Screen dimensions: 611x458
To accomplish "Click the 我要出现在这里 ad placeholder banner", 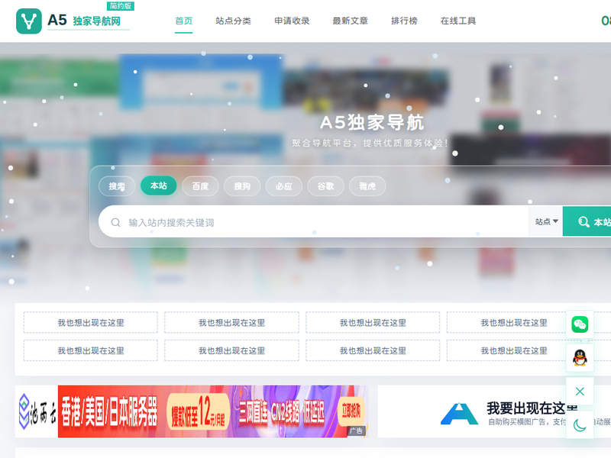I will 494,411.
